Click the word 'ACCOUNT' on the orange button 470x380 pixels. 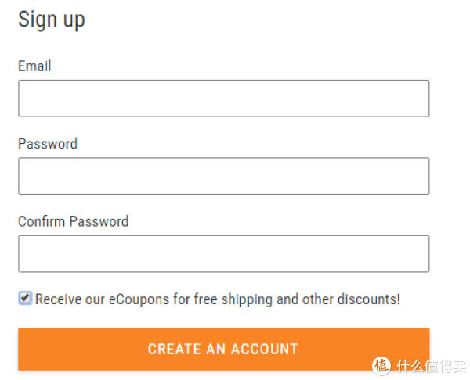[265, 350]
